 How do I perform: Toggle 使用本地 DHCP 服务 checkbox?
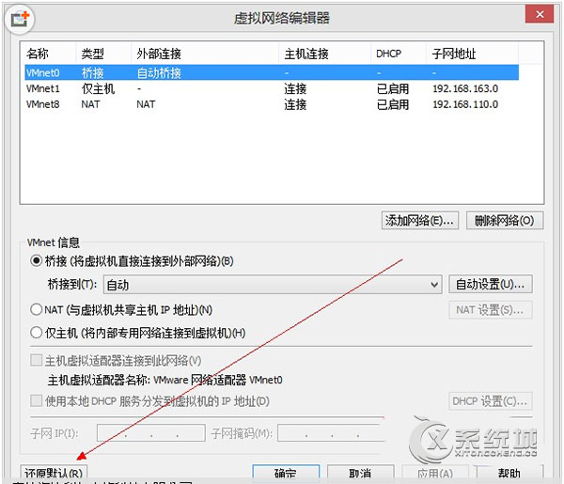37,400
